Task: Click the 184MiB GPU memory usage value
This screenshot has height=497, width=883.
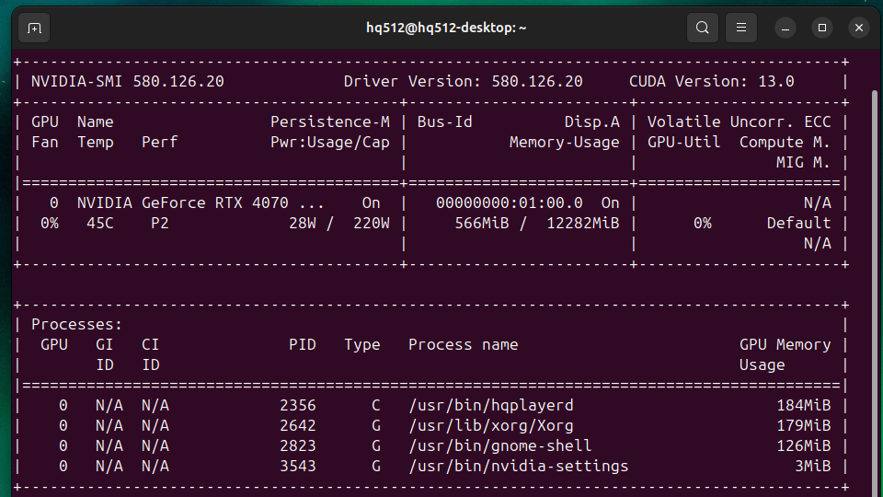Action: [x=803, y=405]
